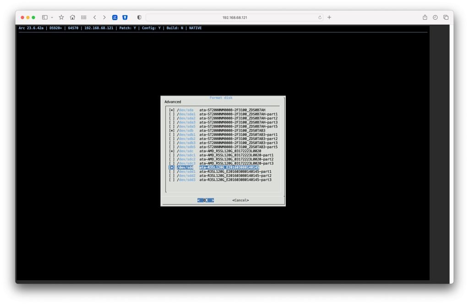
Task: Toggle the Safari sidebar
Action: 44,17
